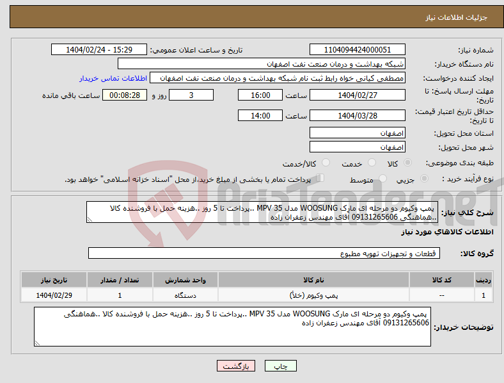Click the بازگشت back button

coord(236,366)
